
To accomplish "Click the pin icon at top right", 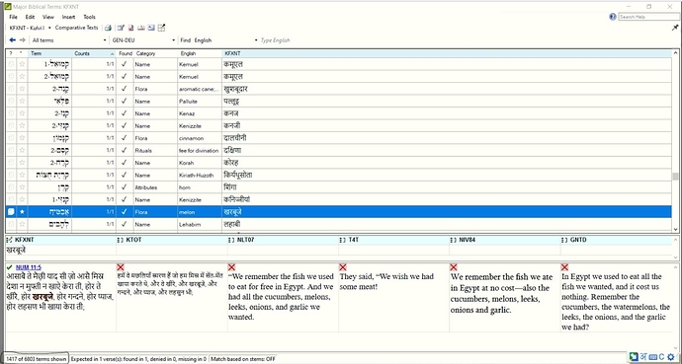I will (675, 28).
